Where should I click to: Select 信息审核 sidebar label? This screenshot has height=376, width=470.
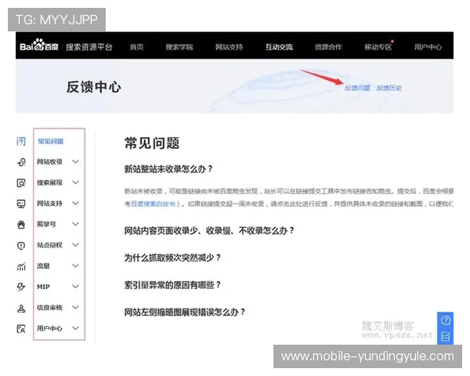[x=49, y=308]
